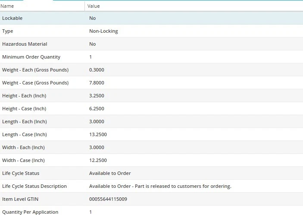Click the Length - Each value 3.0000
This screenshot has height=215, width=303.
click(97, 122)
